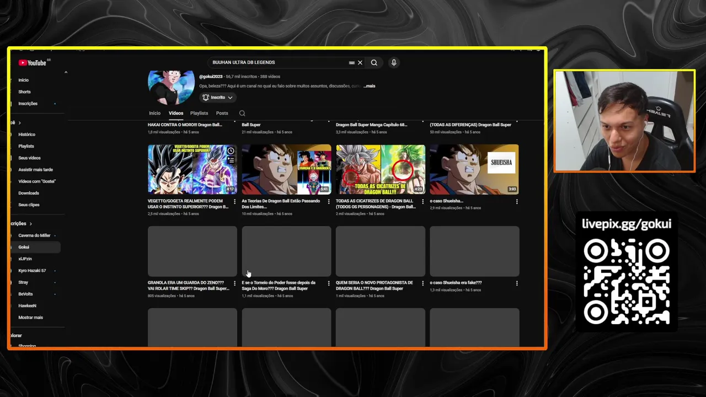Expand the Inscrito subscription dropdown
Screen dimensions: 706x397
tap(217, 98)
